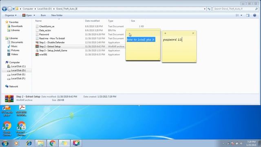Go back with the Explorer back arrow

coord(4,9)
